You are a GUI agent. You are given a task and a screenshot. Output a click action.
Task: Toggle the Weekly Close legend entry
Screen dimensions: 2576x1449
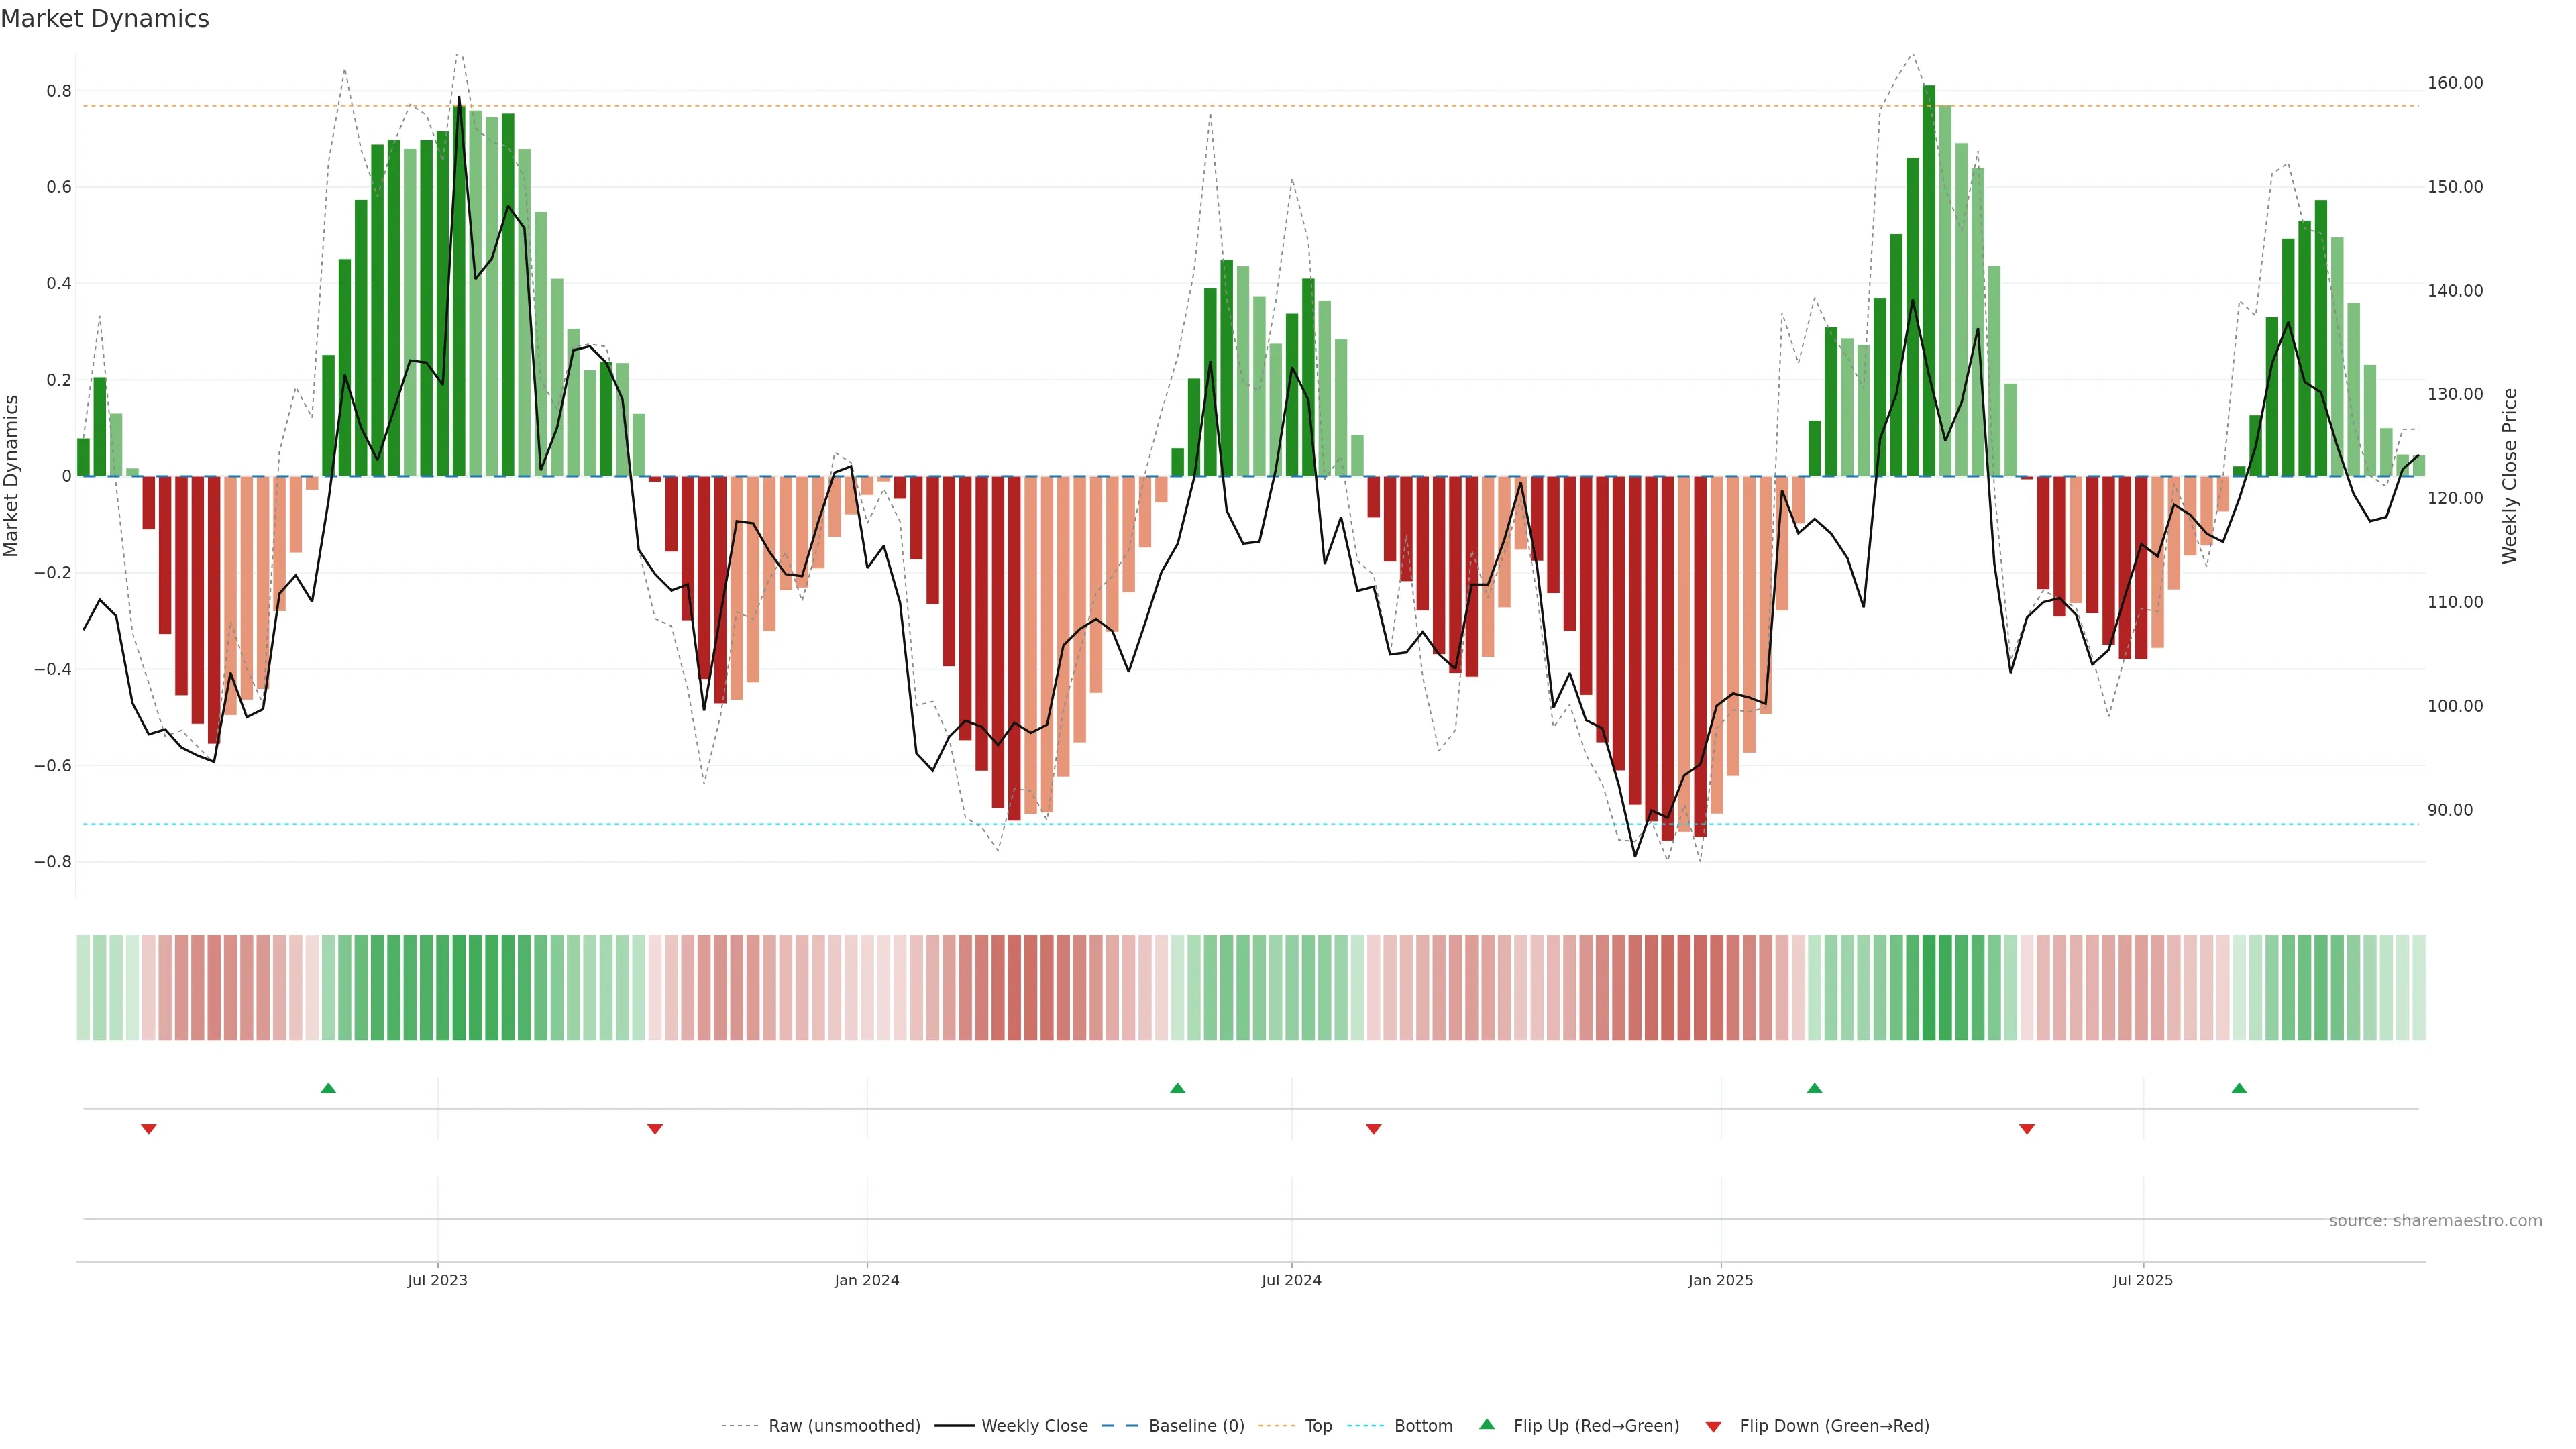click(x=1034, y=1426)
